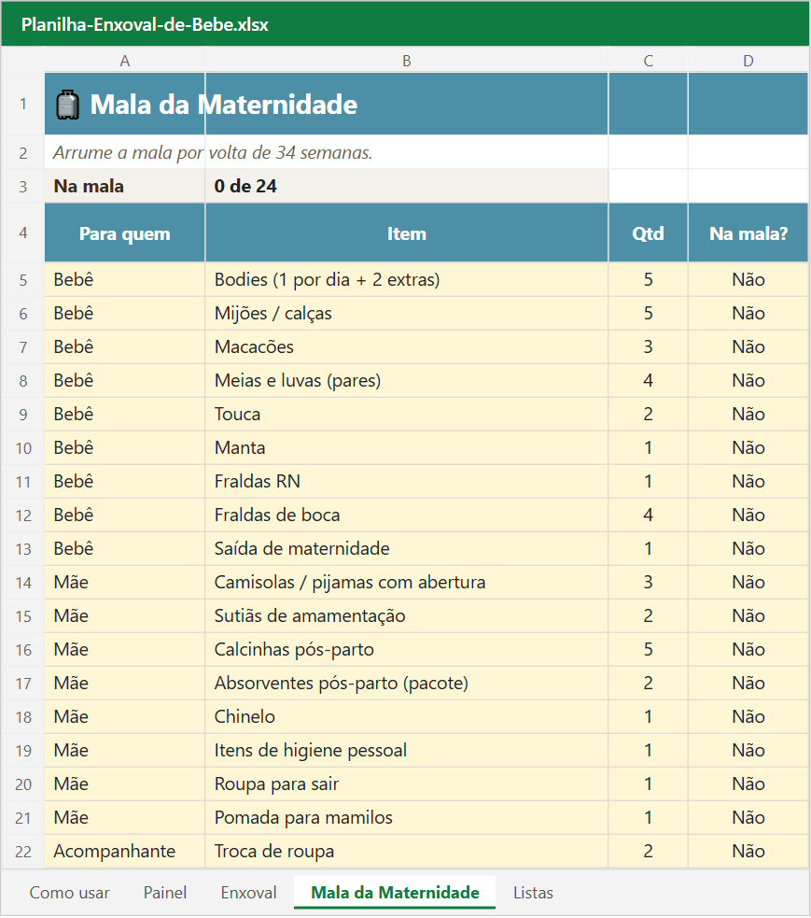Click the Não cell for Troca de roupa
The width and height of the screenshot is (811, 918).
coord(748,852)
